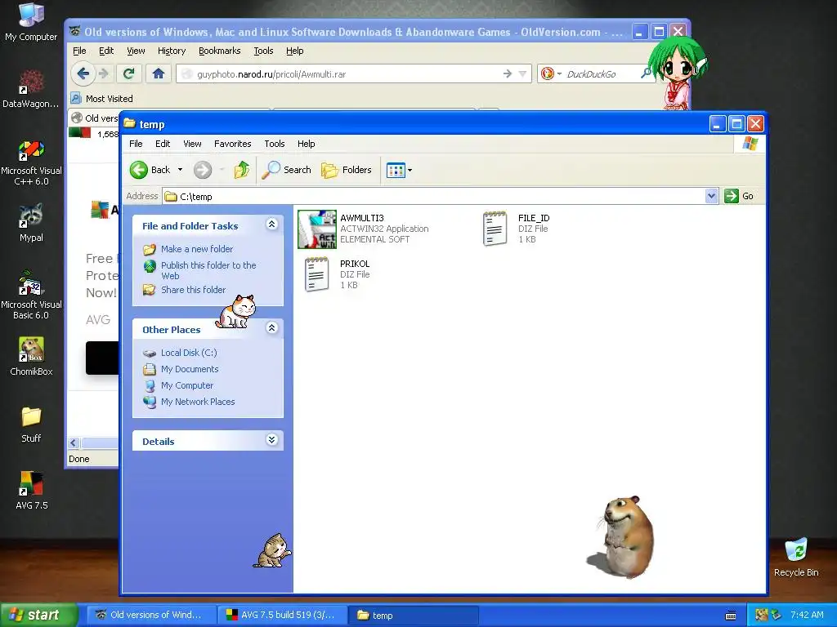Screen dimensions: 837x627
Task: Launch AVG 7.5 desktop shortcut
Action: click(31, 491)
